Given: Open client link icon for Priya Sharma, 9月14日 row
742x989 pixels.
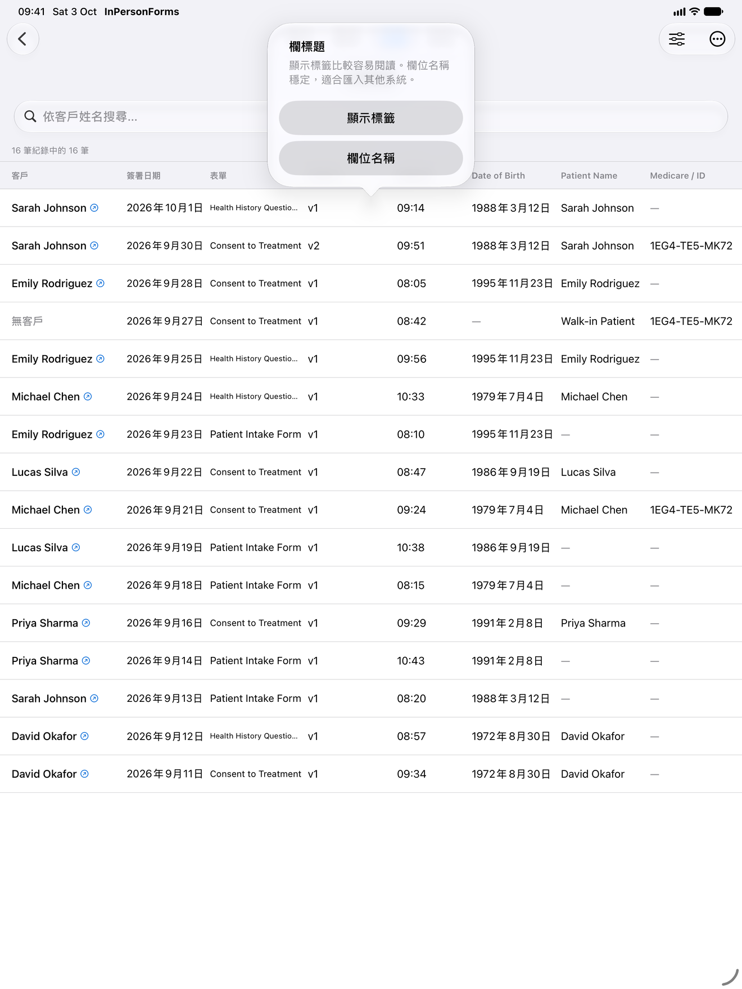Looking at the screenshot, I should point(86,660).
